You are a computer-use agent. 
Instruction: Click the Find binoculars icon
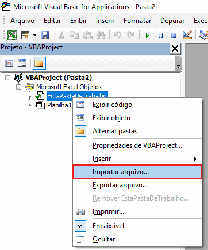coord(101,35)
